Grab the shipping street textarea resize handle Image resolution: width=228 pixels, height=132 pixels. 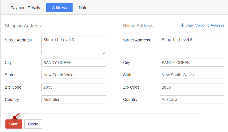pos(104,53)
